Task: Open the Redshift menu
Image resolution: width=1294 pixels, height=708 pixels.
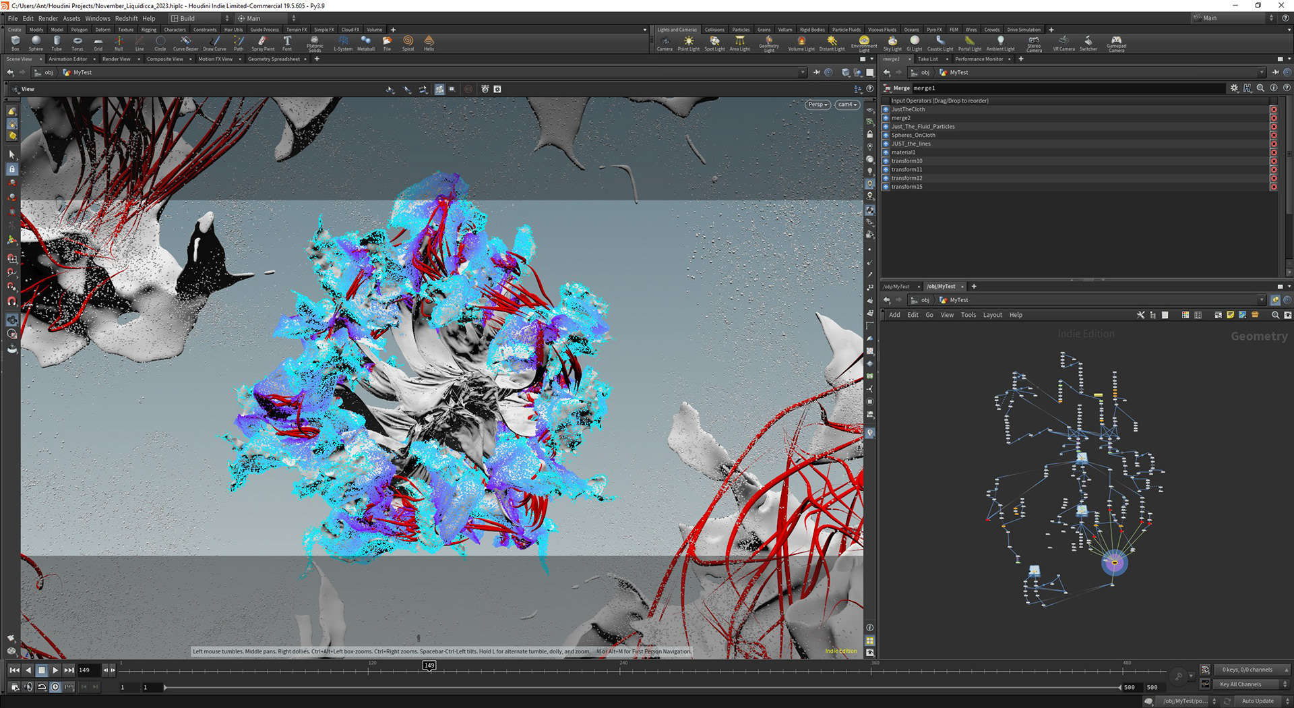Action: [x=126, y=18]
